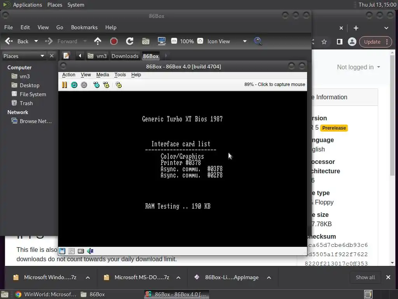Expand Microsoft MS-DO....7z download options
Viewport: 398px width, 299px height.
click(178, 278)
